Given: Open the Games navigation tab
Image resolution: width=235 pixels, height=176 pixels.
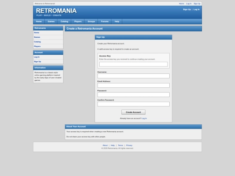Looking at the screenshot, I should click(x=51, y=22).
